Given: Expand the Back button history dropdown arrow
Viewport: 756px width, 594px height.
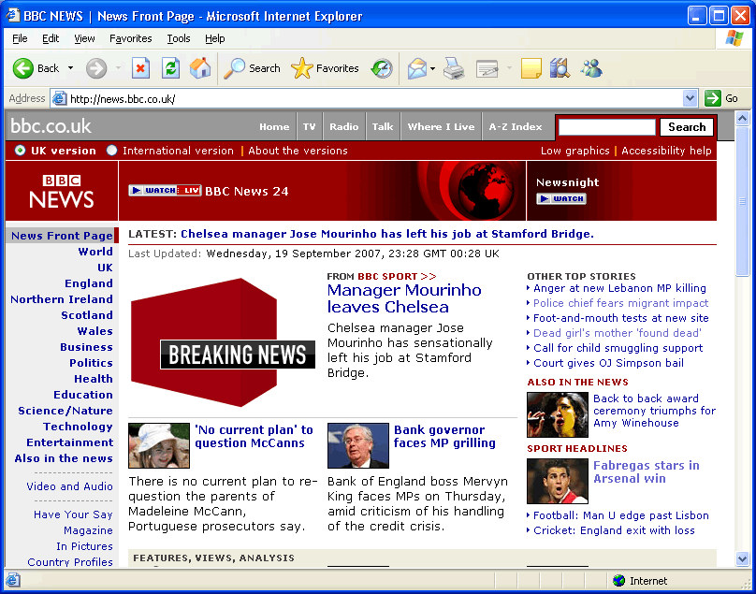Looking at the screenshot, I should [x=70, y=68].
